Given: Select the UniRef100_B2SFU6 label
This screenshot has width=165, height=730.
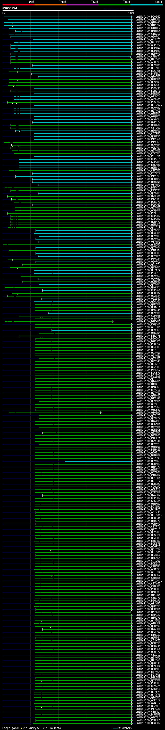Looking at the screenshot, I should pyautogui.click(x=148, y=675).
